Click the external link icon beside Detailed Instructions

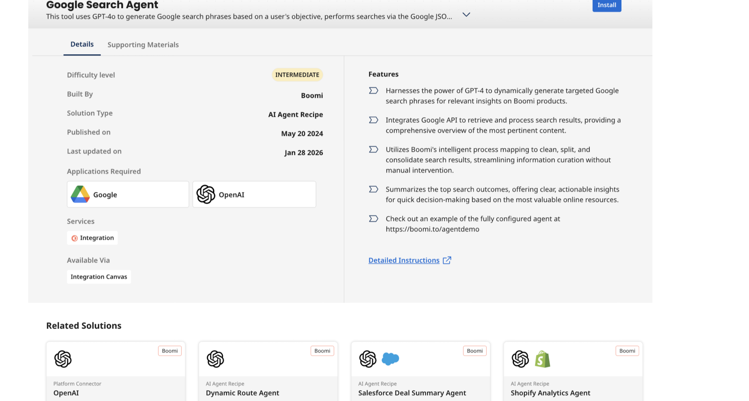click(447, 260)
